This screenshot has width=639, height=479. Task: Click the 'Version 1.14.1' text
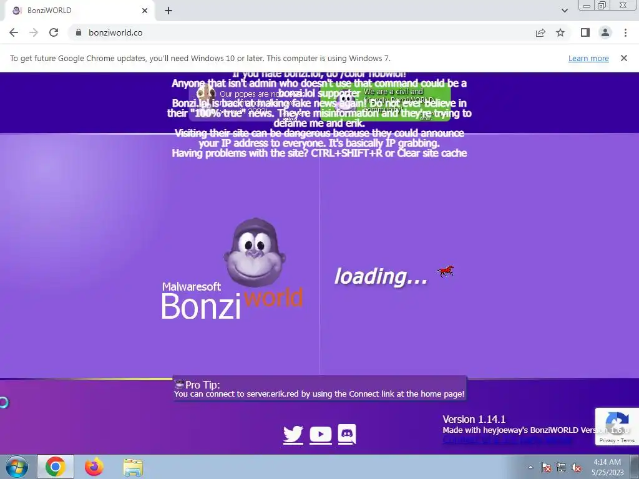point(474,419)
